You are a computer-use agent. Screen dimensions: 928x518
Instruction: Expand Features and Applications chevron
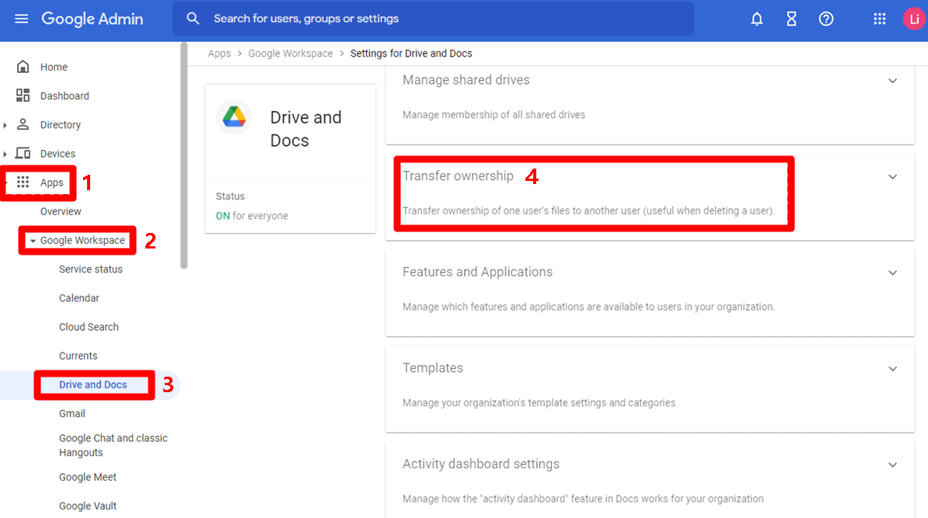(x=892, y=273)
